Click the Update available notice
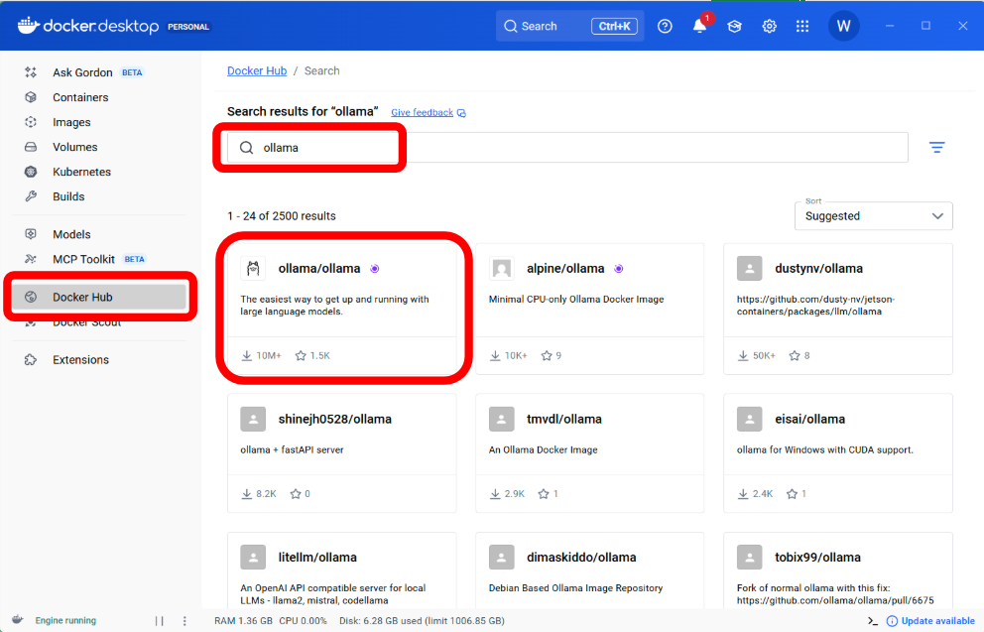Image resolution: width=984 pixels, height=632 pixels. click(936, 621)
